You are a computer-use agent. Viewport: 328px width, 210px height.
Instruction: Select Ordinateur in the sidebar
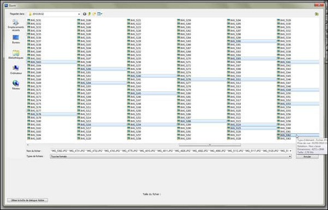coord(16,70)
